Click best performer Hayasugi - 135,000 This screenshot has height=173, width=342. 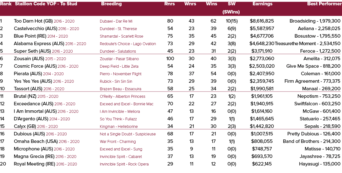tap(320, 164)
